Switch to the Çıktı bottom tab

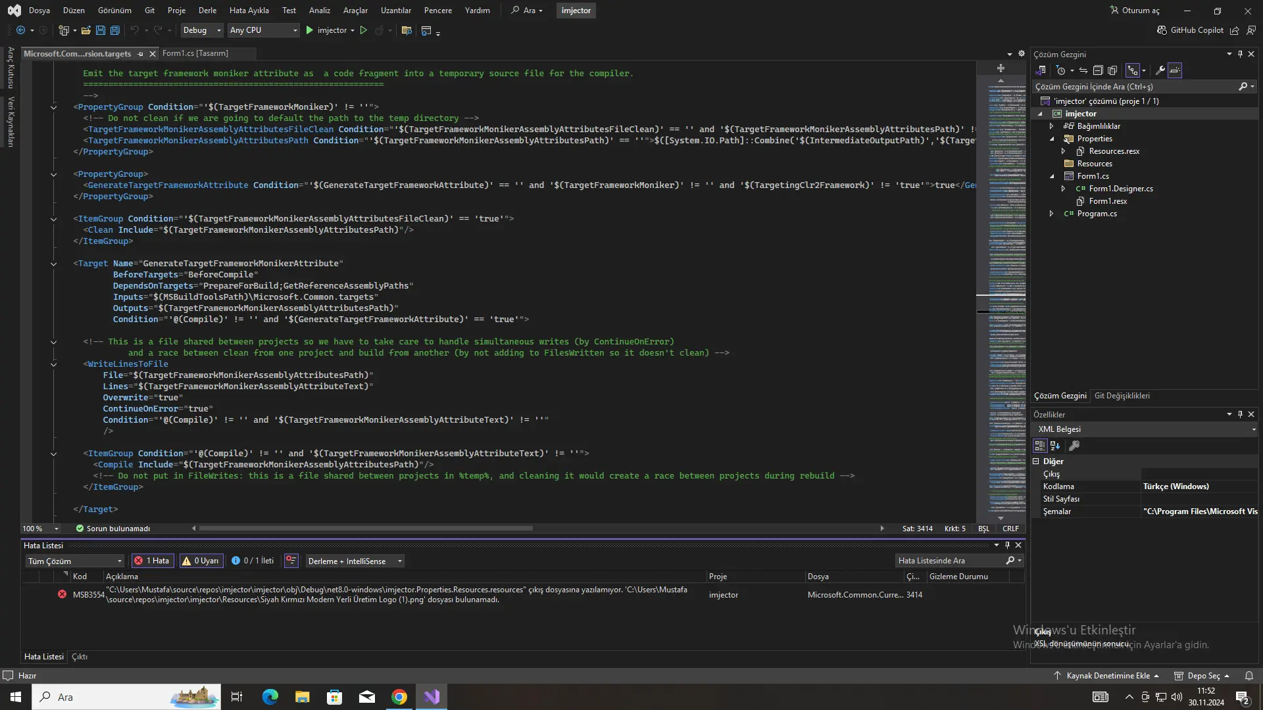79,657
